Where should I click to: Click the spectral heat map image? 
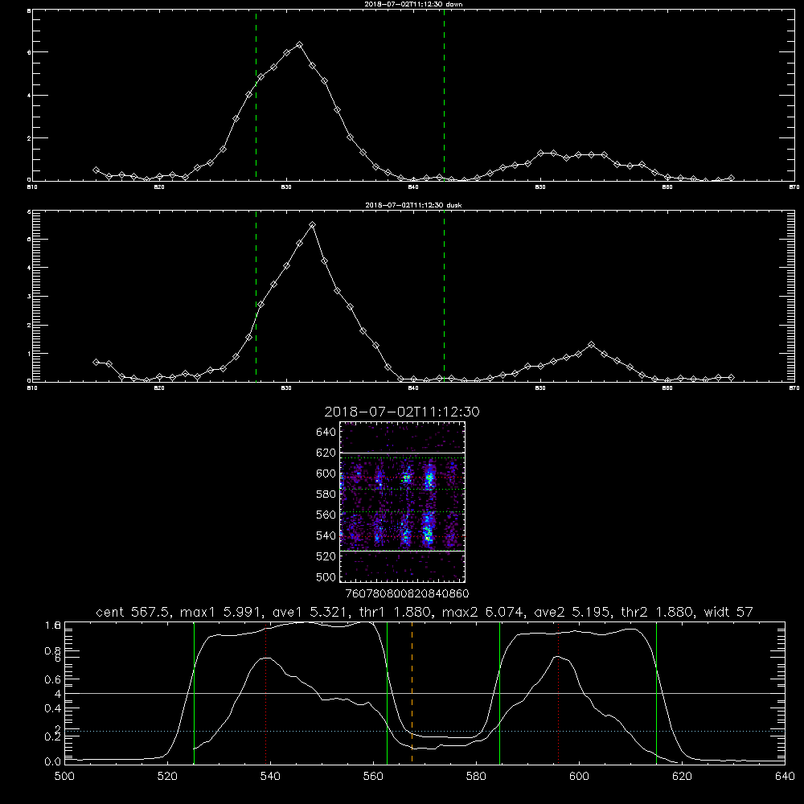coord(402,502)
